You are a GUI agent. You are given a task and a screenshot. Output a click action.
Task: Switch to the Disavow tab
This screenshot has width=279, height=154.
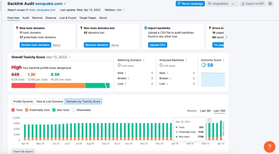pyautogui.click(x=51, y=18)
